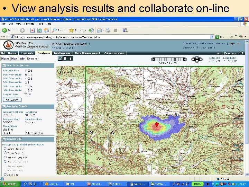The width and height of the screenshot is (249, 187).
Task: Collapse the Analysis Details panel
Action: [4, 107]
